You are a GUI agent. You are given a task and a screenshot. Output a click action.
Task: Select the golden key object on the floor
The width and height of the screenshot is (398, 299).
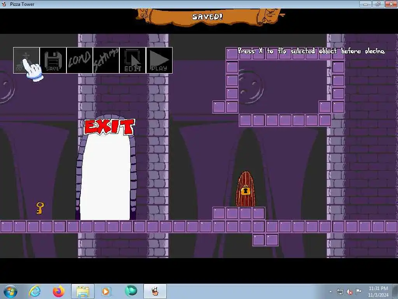coord(40,208)
